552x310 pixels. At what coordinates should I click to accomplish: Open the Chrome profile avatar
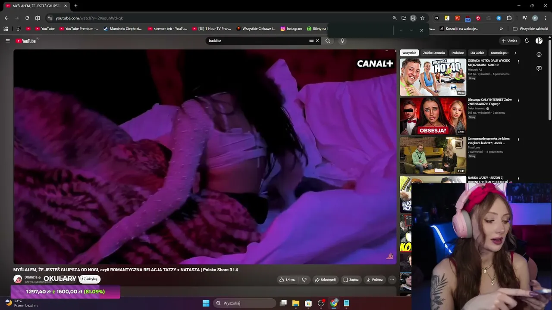pyautogui.click(x=535, y=18)
